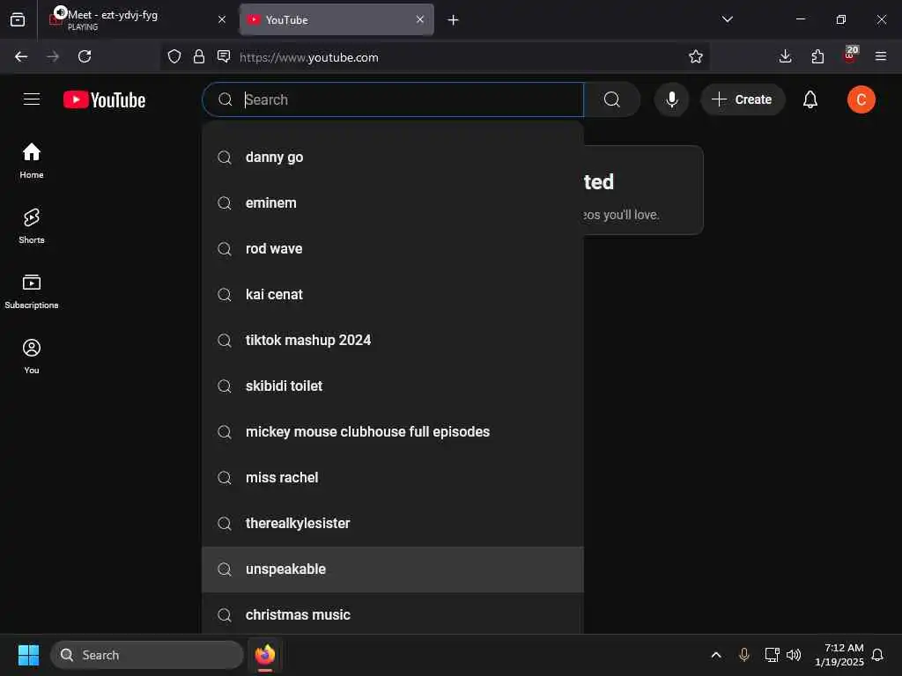Click the browser forward arrow
The height and width of the screenshot is (676, 902).
click(x=53, y=56)
